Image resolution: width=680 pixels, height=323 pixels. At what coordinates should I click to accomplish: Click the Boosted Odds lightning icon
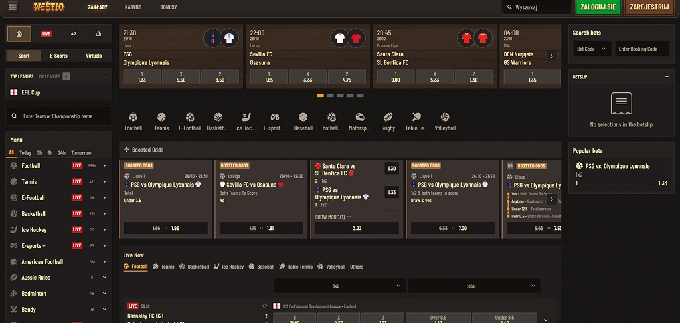(x=127, y=150)
